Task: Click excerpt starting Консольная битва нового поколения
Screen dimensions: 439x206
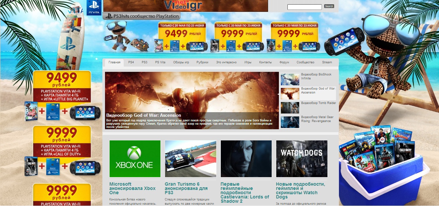Action: pyautogui.click(x=133, y=201)
